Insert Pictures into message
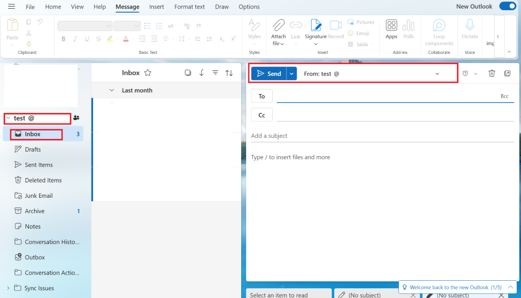 [361, 22]
